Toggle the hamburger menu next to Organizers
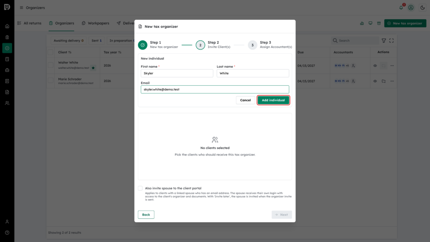This screenshot has height=242, width=430. pyautogui.click(x=21, y=8)
